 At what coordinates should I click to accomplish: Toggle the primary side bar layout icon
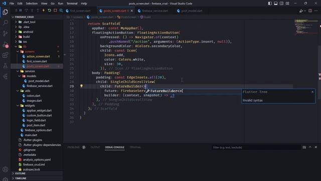click(270, 4)
